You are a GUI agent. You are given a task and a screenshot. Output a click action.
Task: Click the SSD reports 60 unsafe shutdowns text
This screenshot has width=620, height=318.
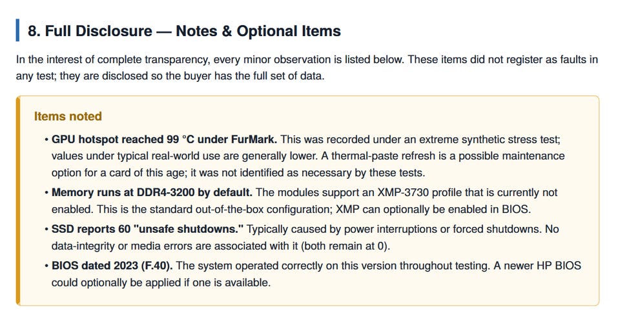[147, 229]
